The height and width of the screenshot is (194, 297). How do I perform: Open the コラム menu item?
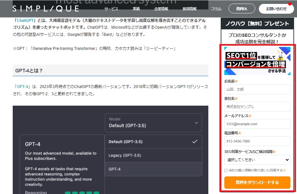216,9
